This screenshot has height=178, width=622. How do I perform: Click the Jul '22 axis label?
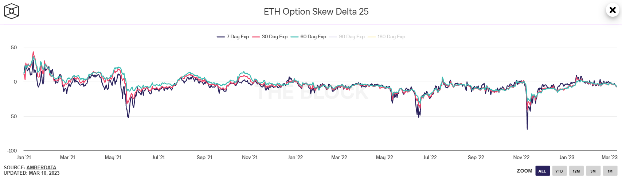click(x=430, y=158)
